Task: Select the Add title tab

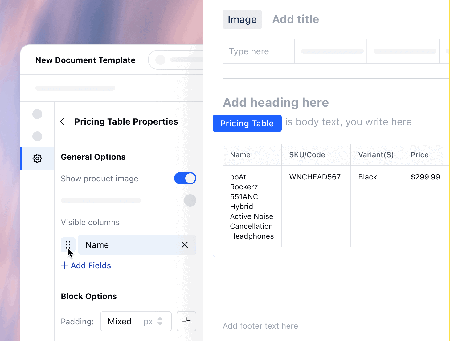Action: click(x=295, y=19)
